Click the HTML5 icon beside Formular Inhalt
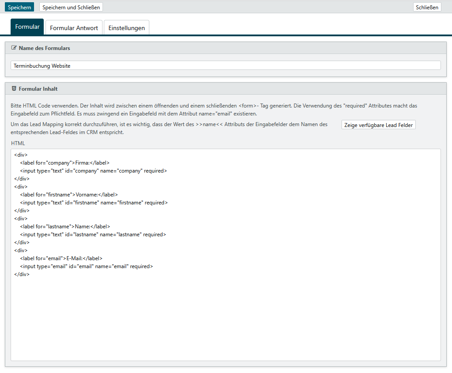The height and width of the screenshot is (373, 452). point(14,88)
